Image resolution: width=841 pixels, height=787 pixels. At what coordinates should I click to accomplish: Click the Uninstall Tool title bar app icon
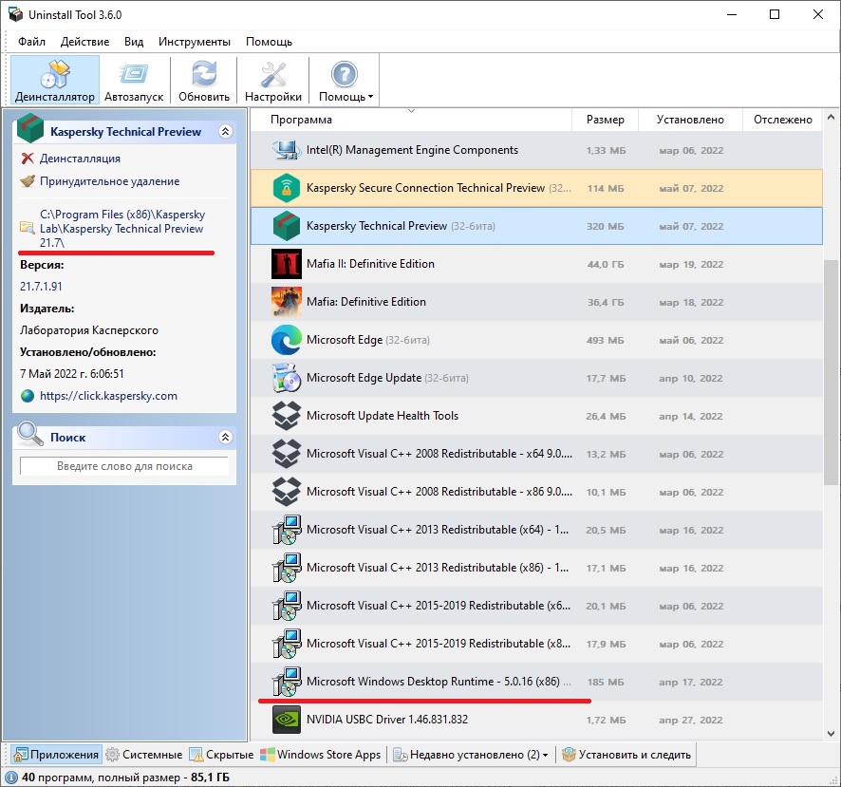[x=15, y=14]
